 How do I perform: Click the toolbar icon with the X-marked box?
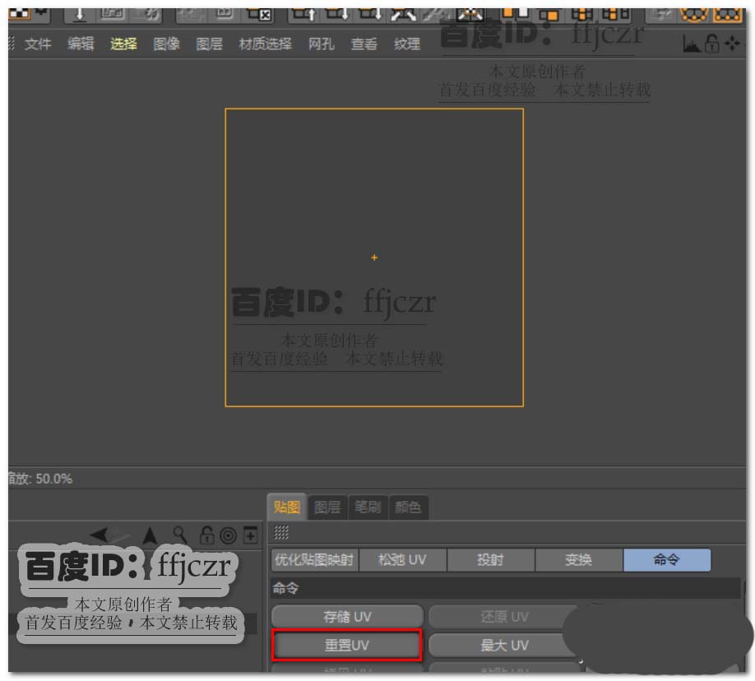pos(260,14)
